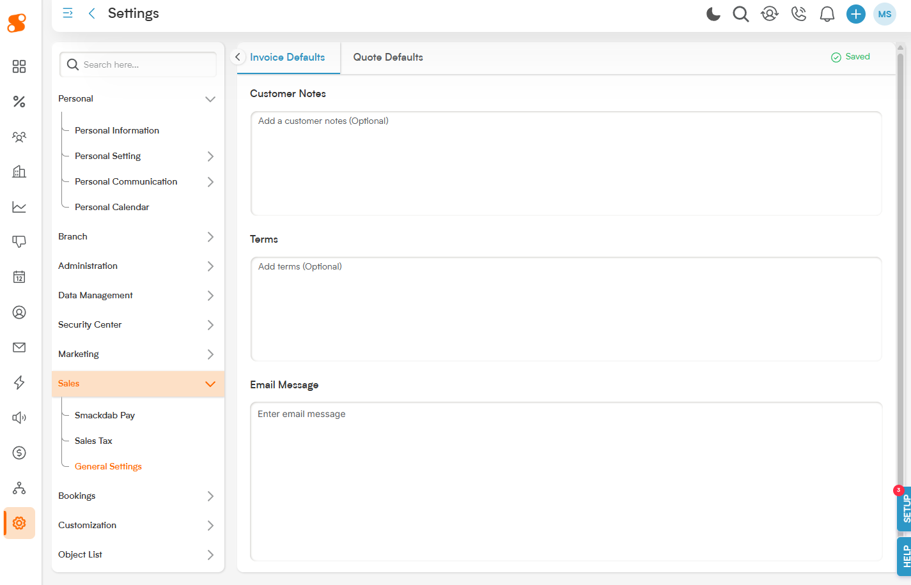
Task: Open the megaphone speaker icon in sidebar
Action: [x=19, y=418]
